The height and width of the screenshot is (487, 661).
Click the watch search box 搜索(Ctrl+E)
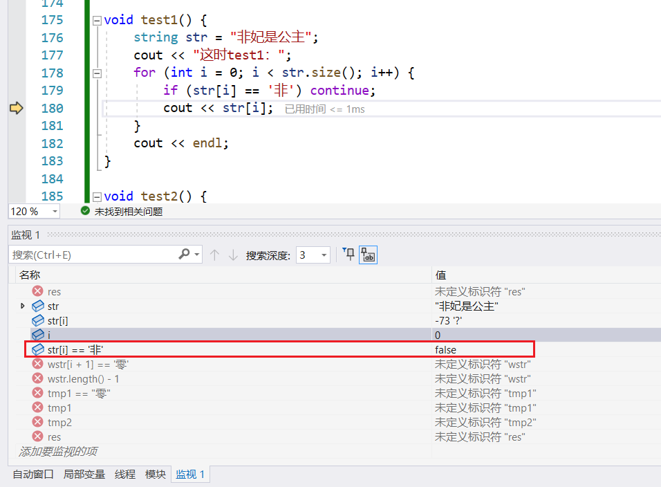(93, 255)
